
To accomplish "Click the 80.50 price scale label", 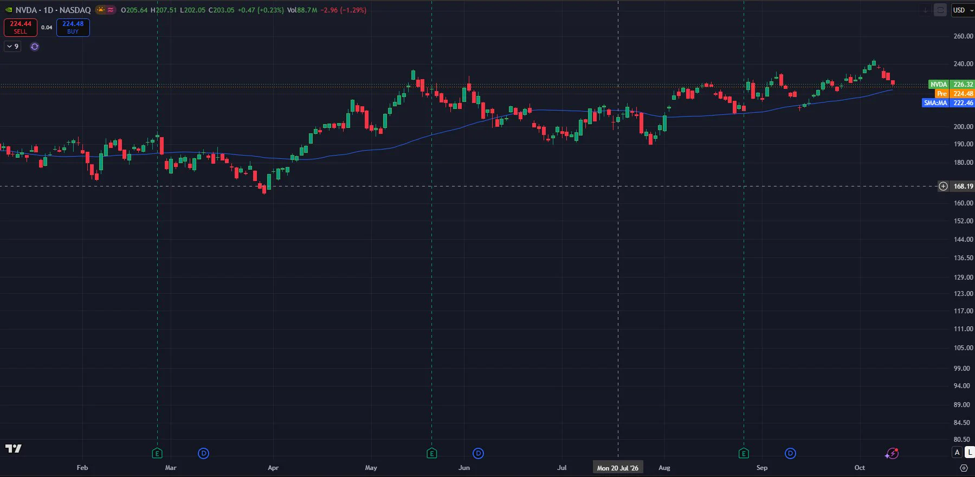I will point(962,440).
